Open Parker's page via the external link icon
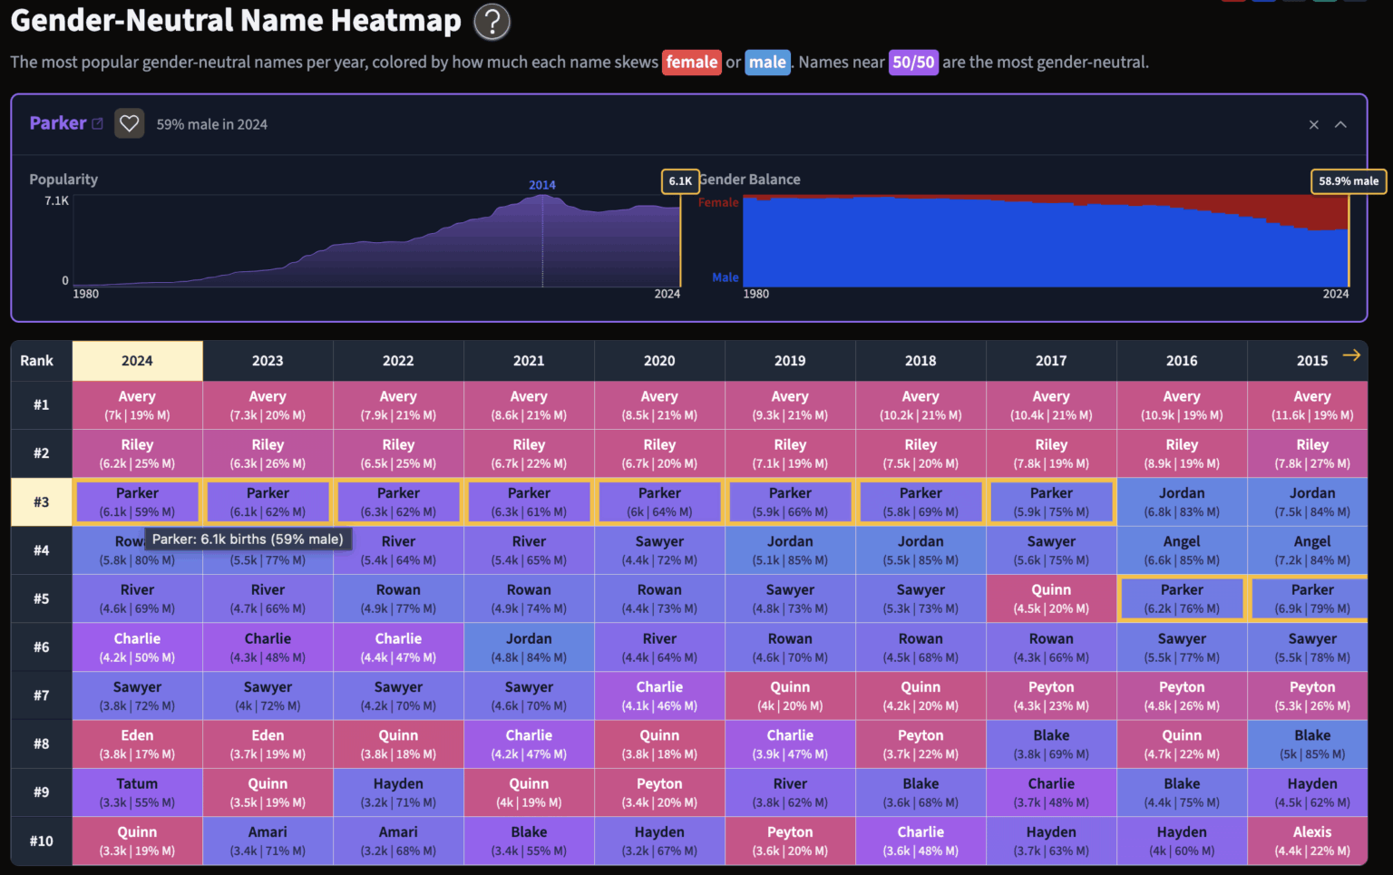Screen dimensions: 1393x875 (x=100, y=122)
